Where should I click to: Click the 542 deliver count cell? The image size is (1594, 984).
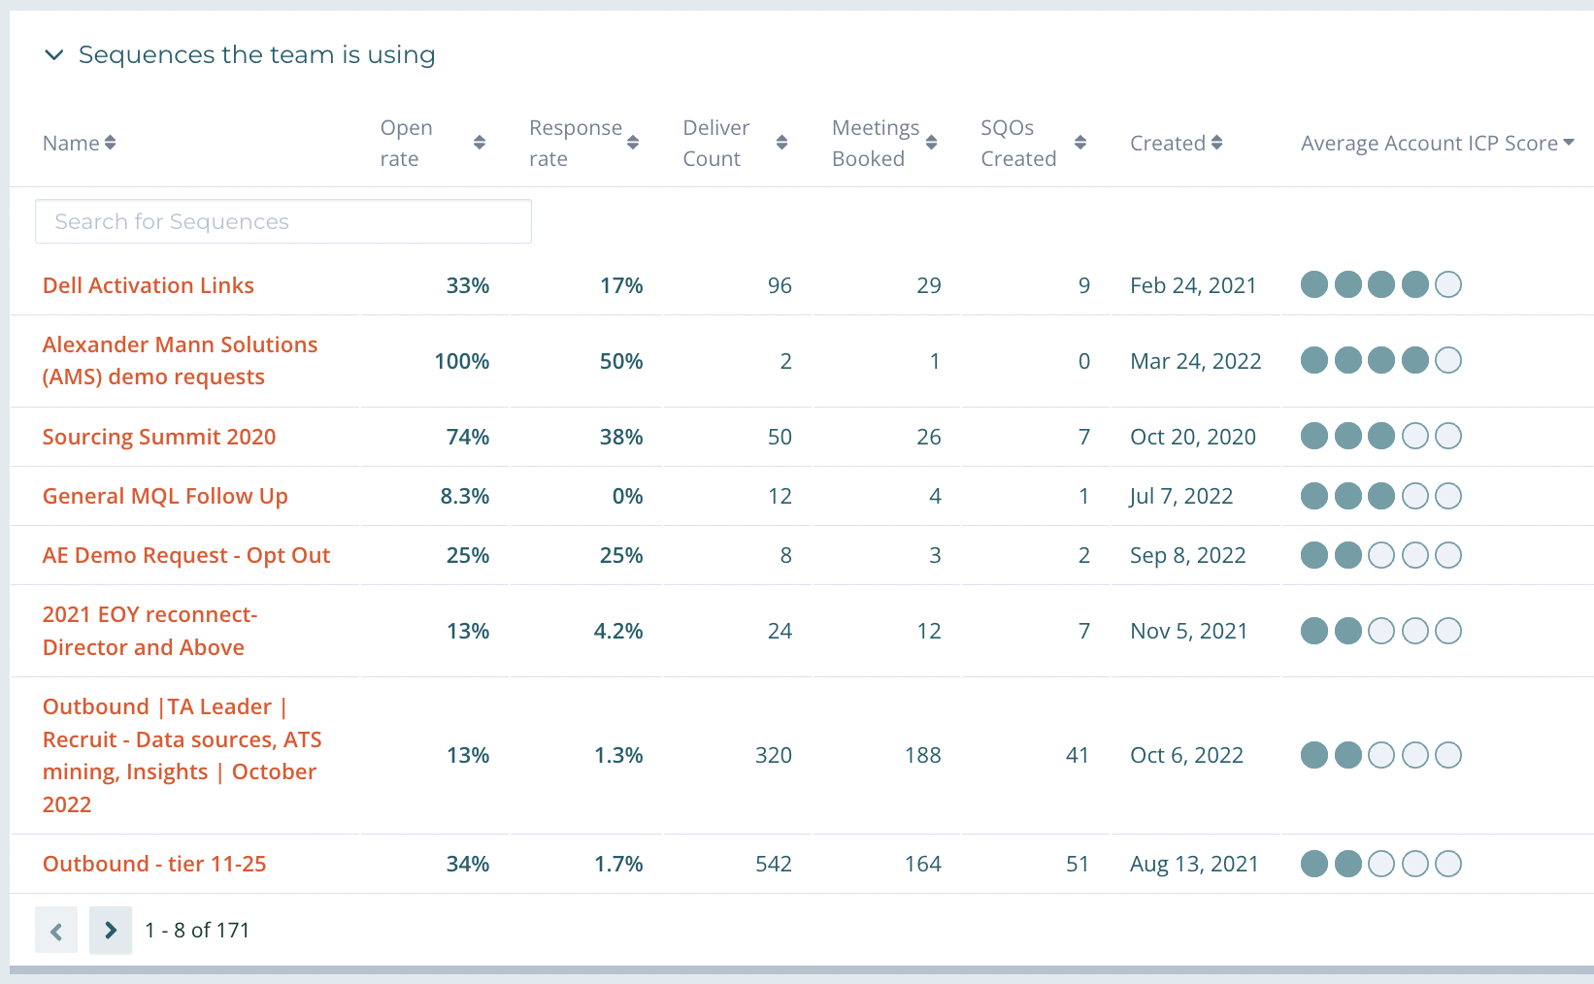tap(774, 864)
